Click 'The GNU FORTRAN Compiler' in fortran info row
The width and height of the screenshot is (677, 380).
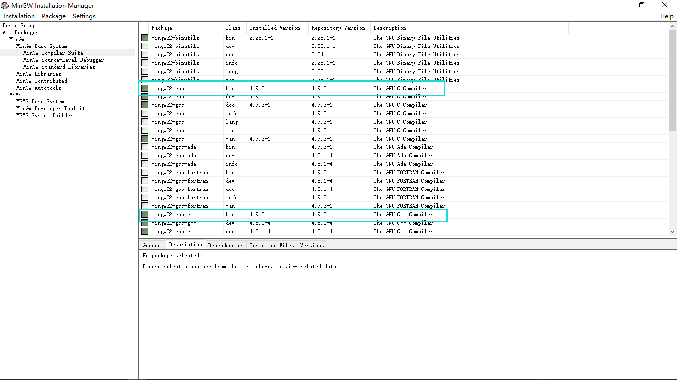tap(409, 197)
